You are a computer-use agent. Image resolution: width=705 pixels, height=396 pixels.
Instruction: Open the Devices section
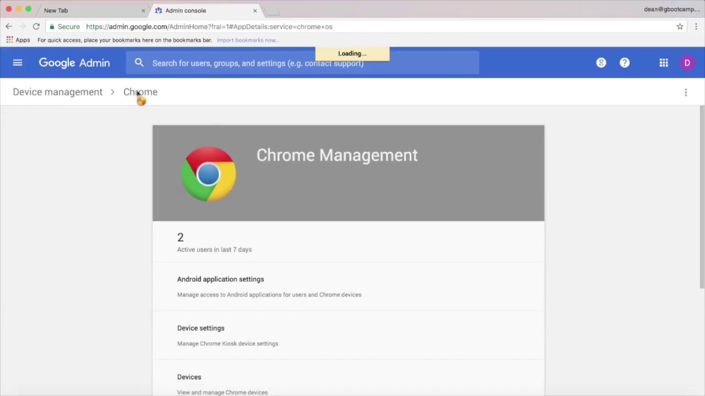[189, 377]
